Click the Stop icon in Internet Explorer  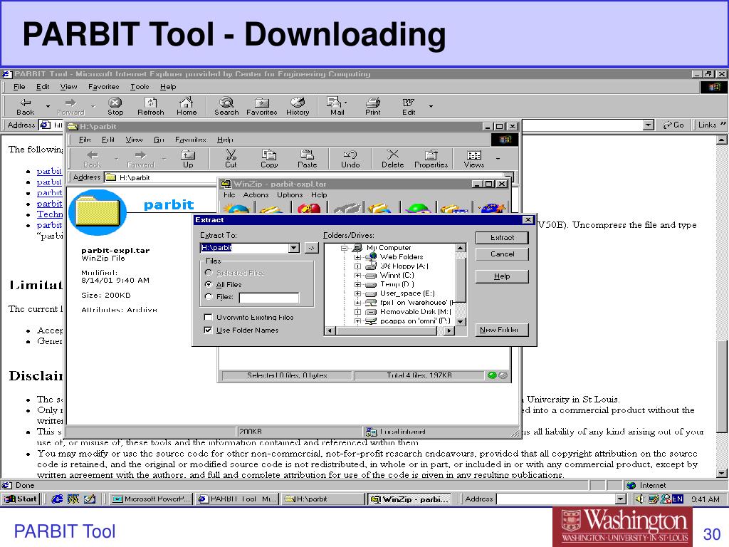(115, 107)
